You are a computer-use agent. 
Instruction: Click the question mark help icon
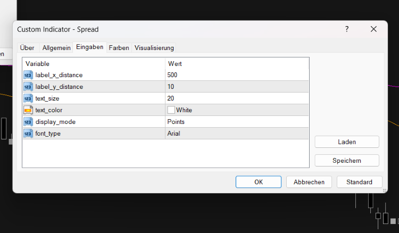click(347, 29)
